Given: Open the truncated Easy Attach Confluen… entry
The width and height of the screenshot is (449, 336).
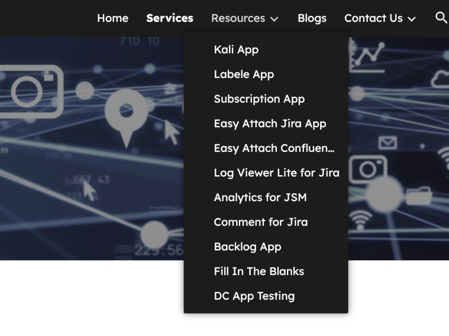Looking at the screenshot, I should click(274, 148).
